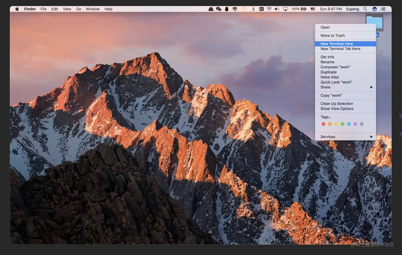Open the Window menu

(93, 9)
